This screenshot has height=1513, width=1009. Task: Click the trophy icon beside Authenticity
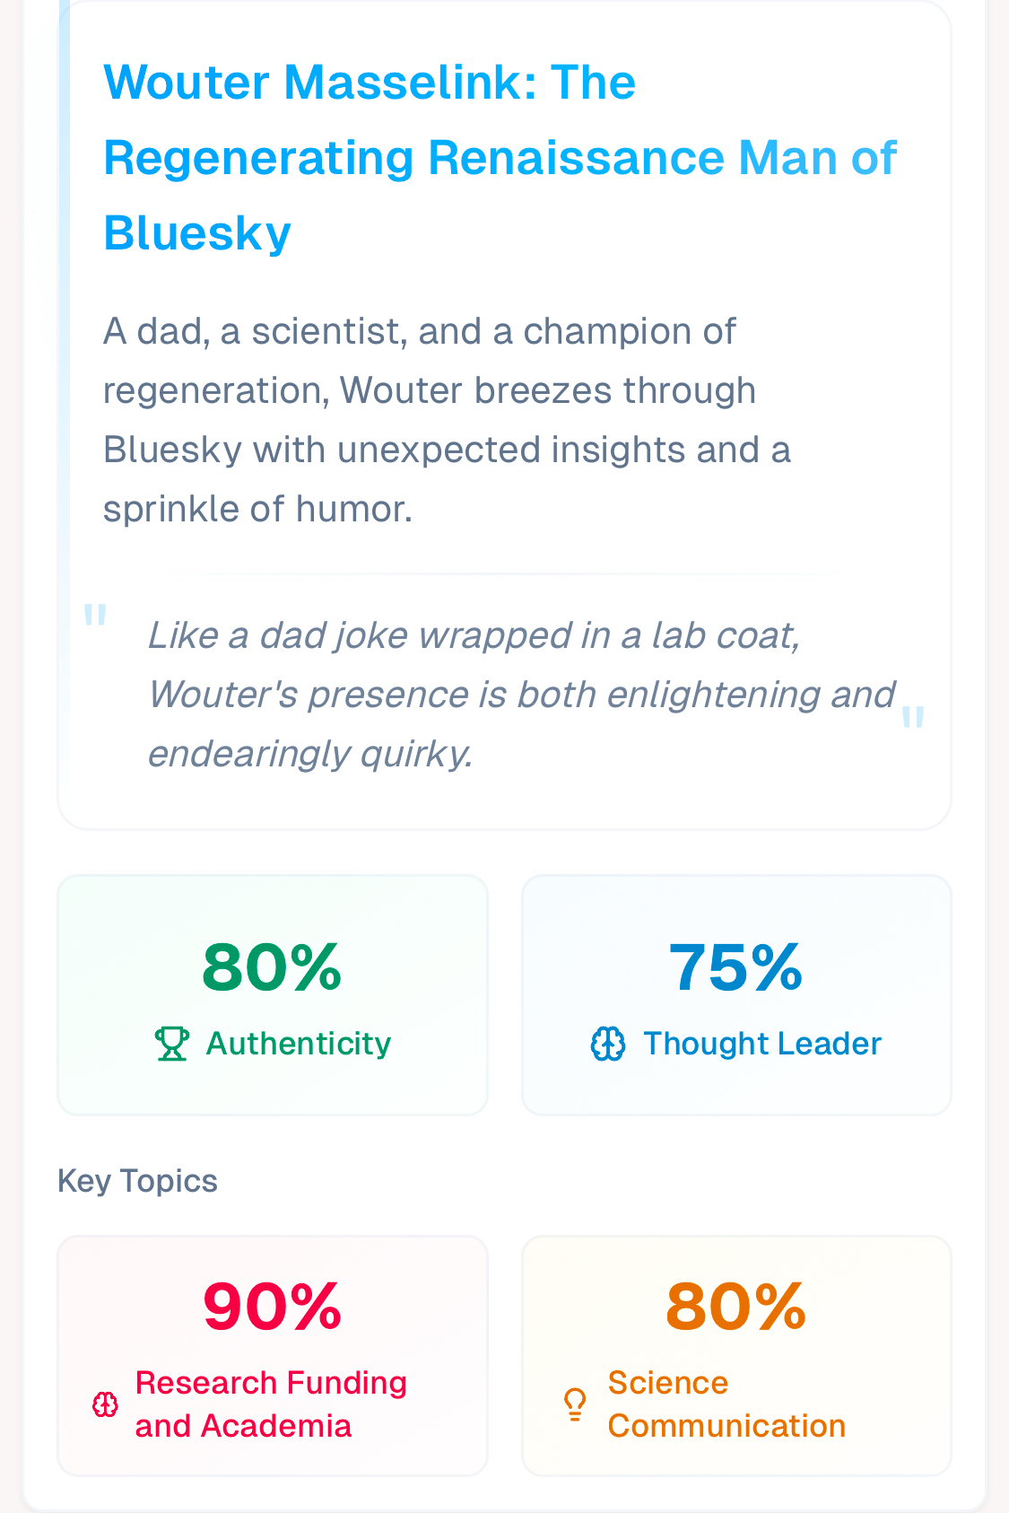point(171,1044)
